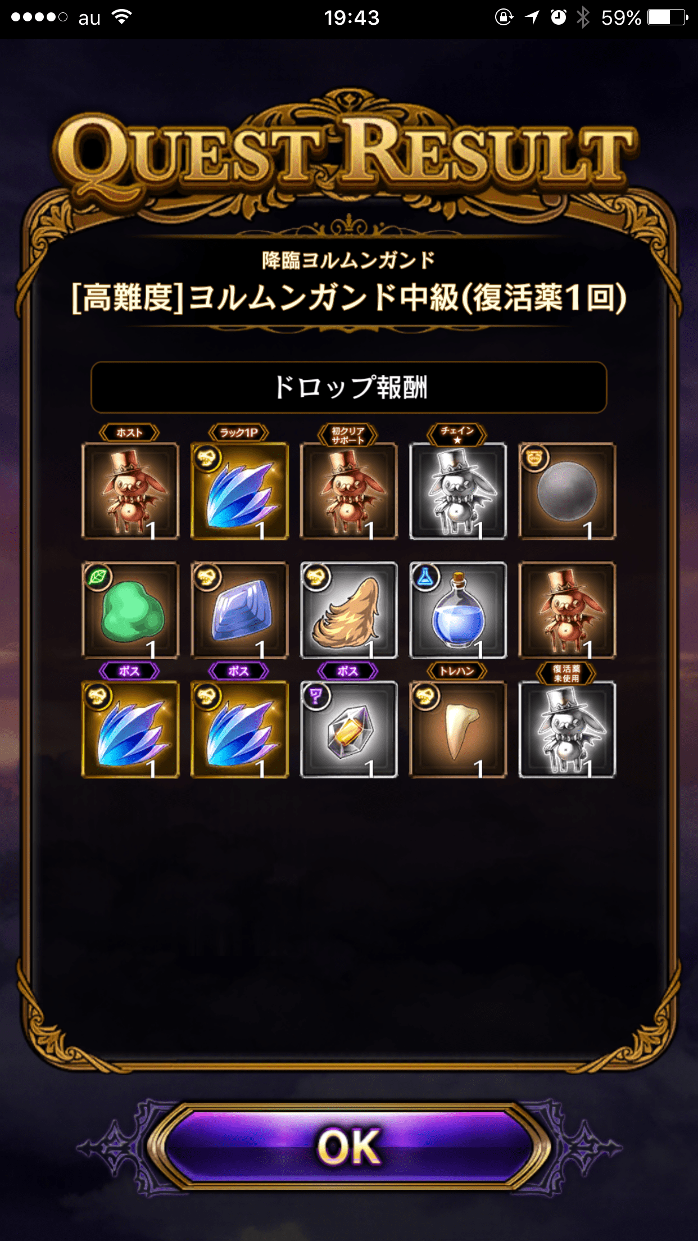
Task: Tap the unlabeled bronze pig doll in second row
Action: pyautogui.click(x=566, y=610)
